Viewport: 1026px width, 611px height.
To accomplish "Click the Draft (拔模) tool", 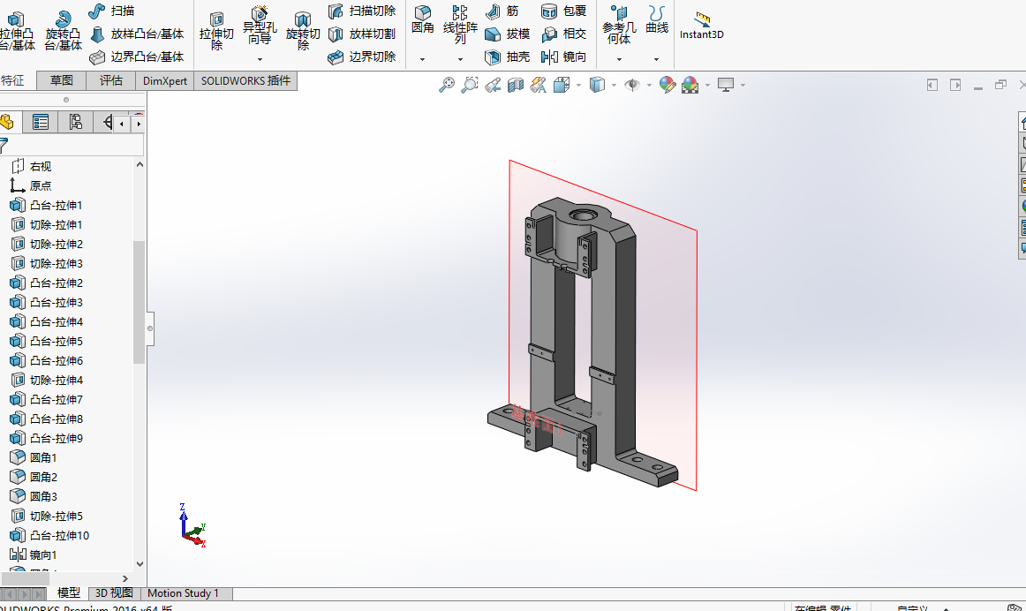I will tap(508, 34).
